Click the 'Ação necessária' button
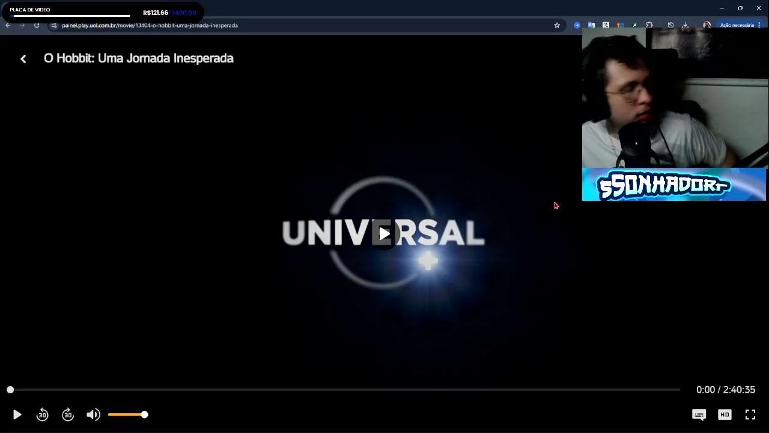The width and height of the screenshot is (769, 433). [737, 25]
